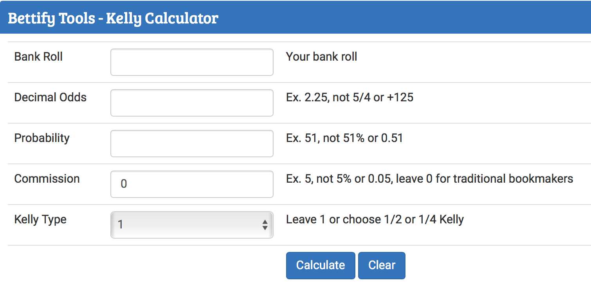Image resolution: width=591 pixels, height=284 pixels.
Task: Click the Bank Roll input field
Action: point(192,62)
